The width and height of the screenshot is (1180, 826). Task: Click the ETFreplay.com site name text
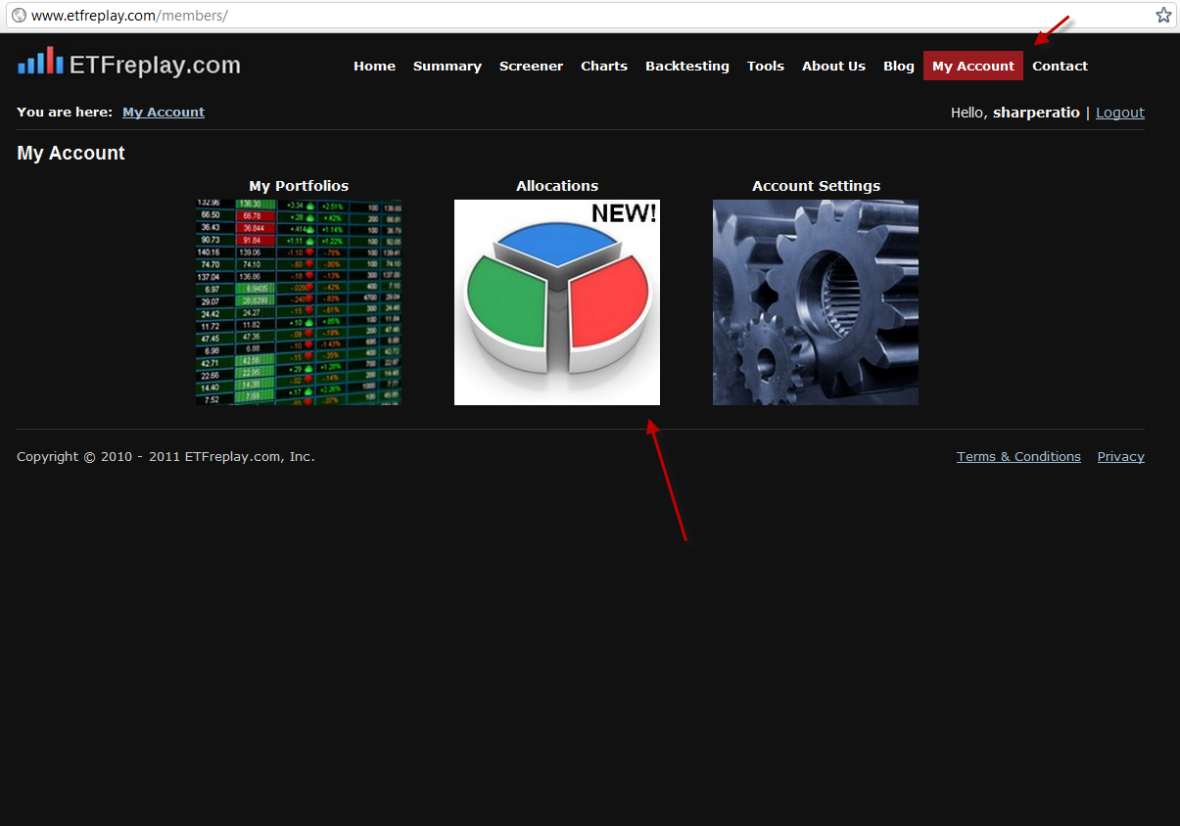pos(155,65)
